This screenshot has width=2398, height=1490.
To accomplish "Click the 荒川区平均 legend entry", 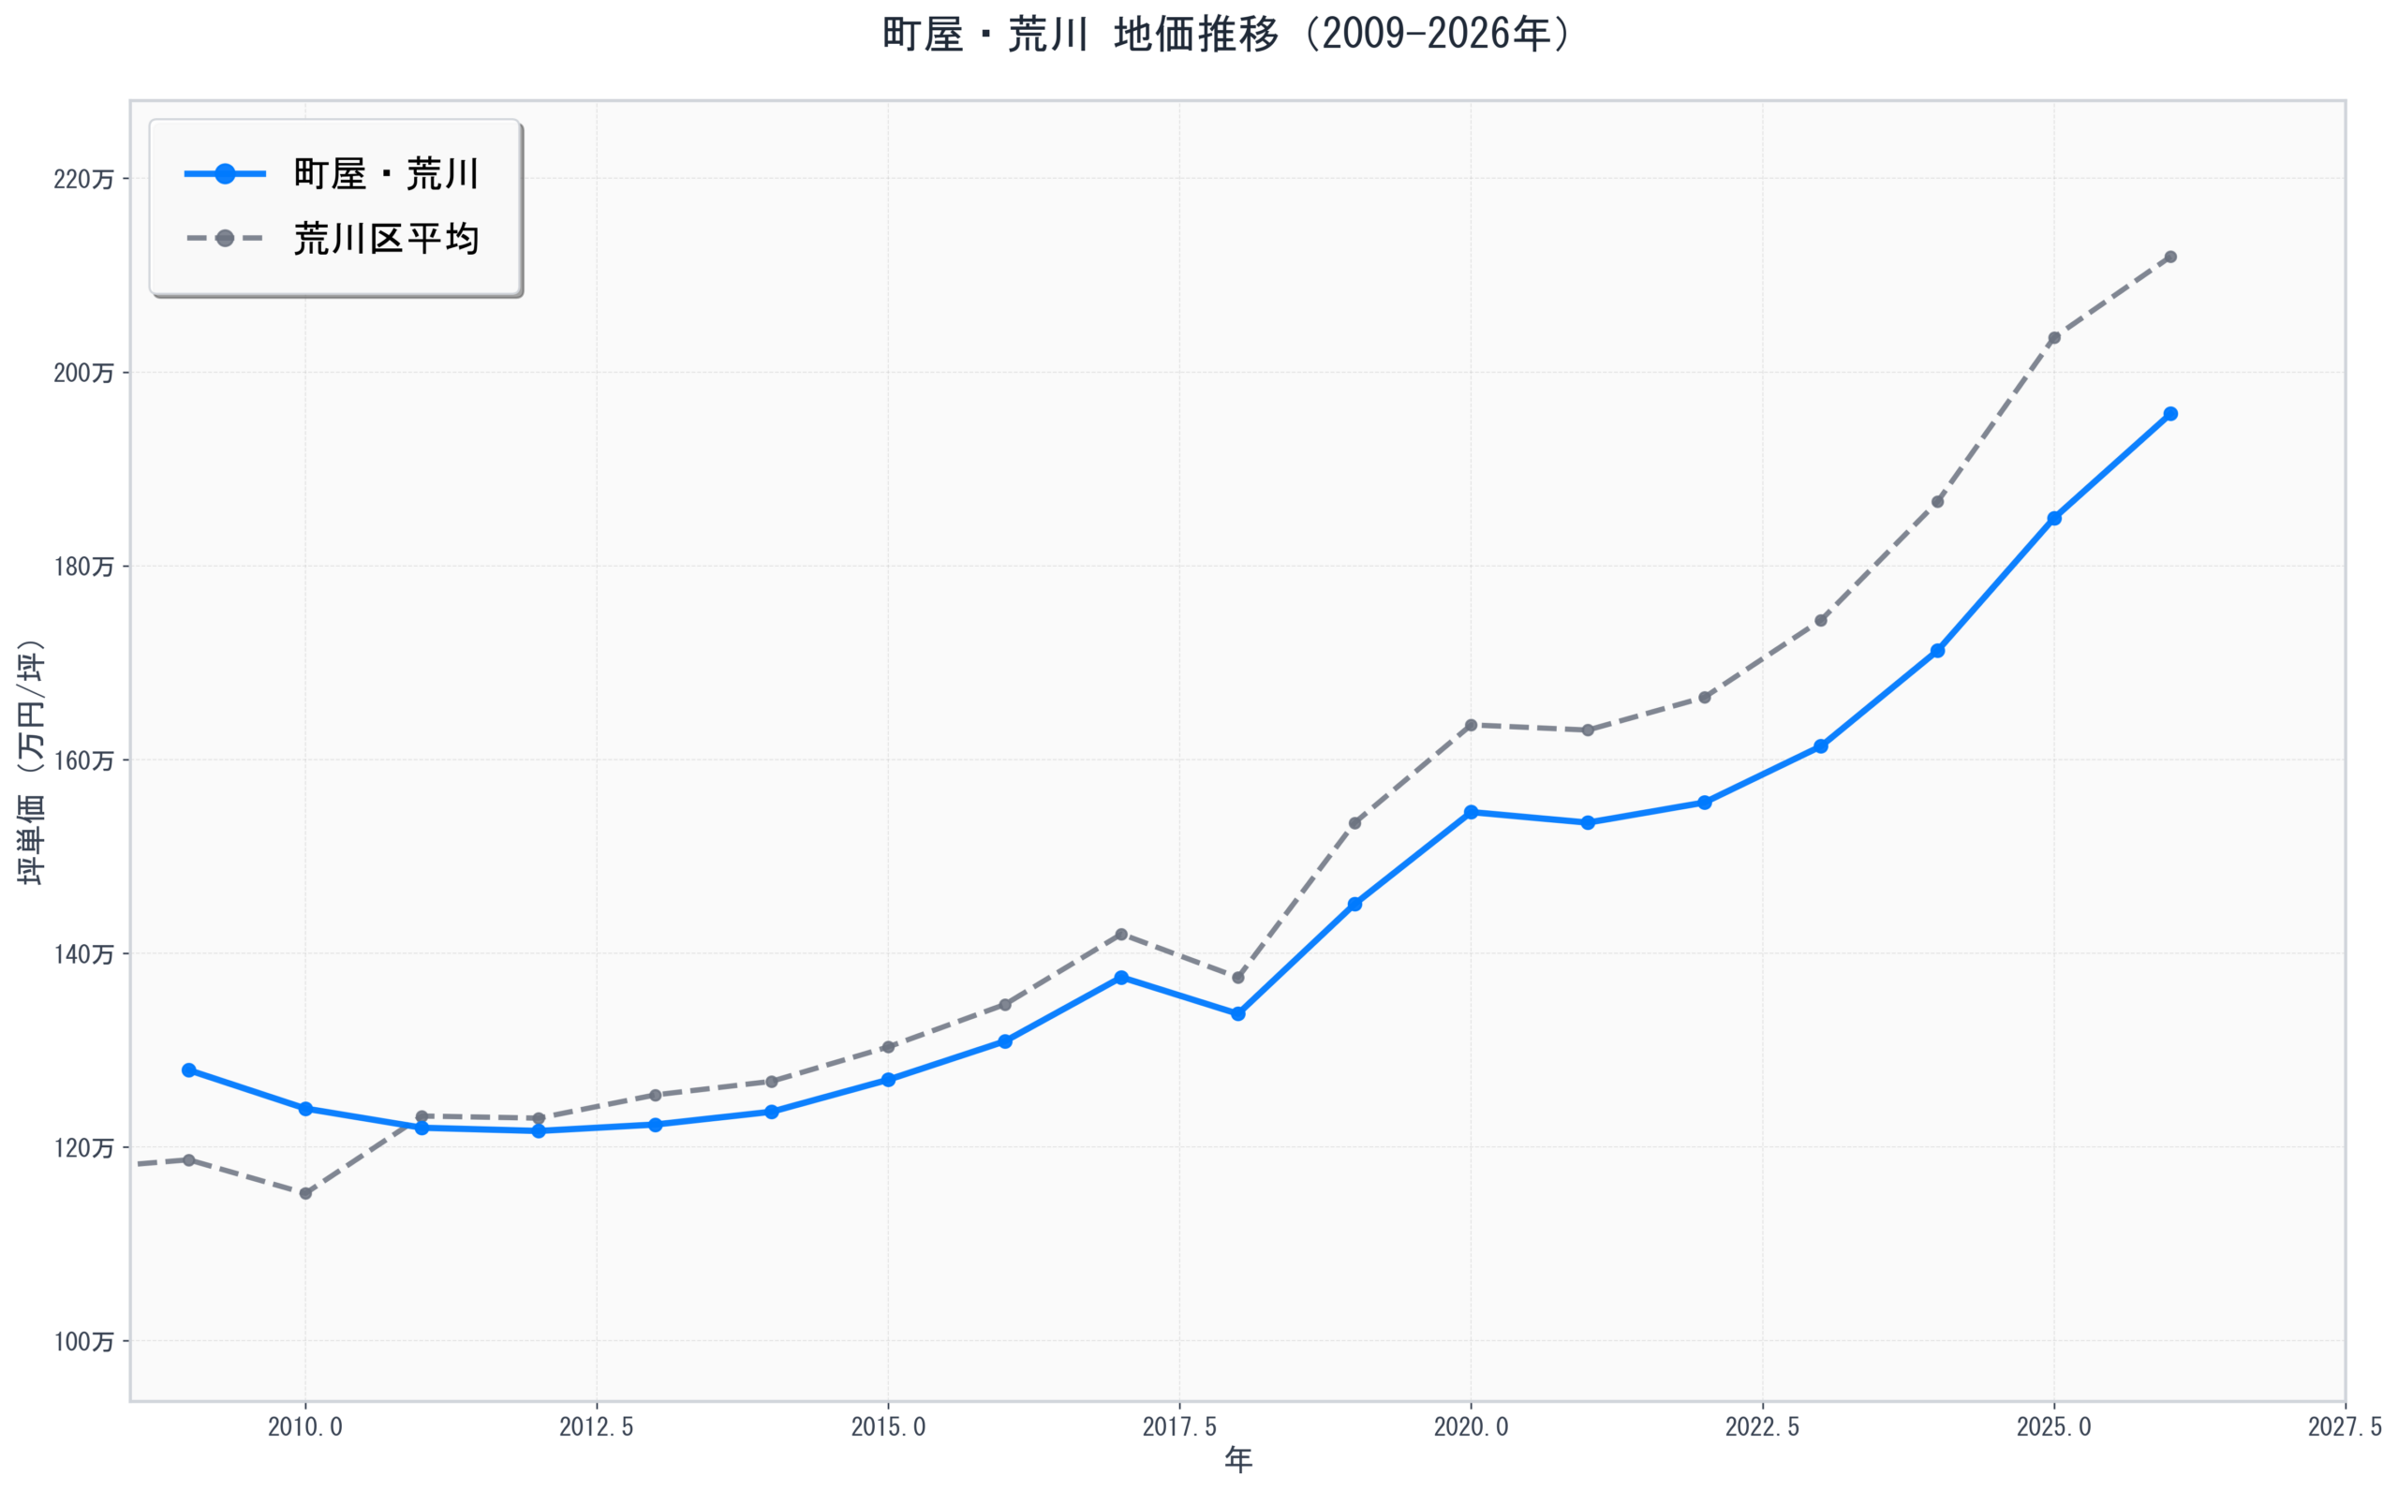I will click(385, 240).
